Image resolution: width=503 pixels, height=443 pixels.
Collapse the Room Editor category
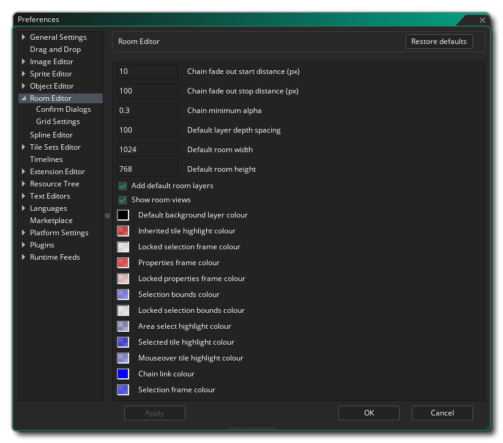pyautogui.click(x=23, y=98)
